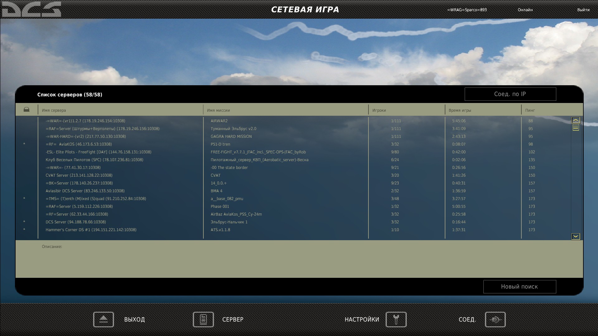Click player count 9/80
Screen dimensions: 598x336
click(395, 152)
